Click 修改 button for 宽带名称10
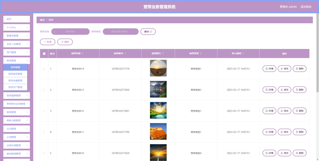 pyautogui.click(x=285, y=153)
